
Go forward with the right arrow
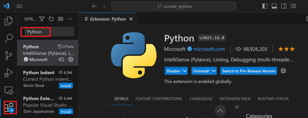tap(104, 6)
